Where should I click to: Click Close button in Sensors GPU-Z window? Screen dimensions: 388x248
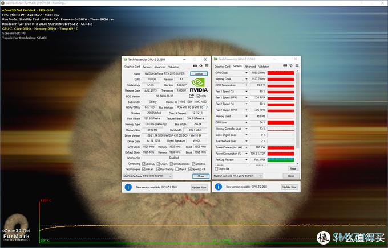[291, 176]
